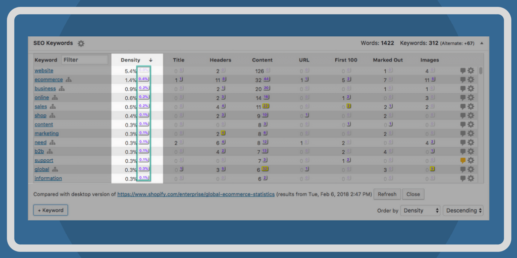Click the comment icon in the marketing row

(462, 134)
